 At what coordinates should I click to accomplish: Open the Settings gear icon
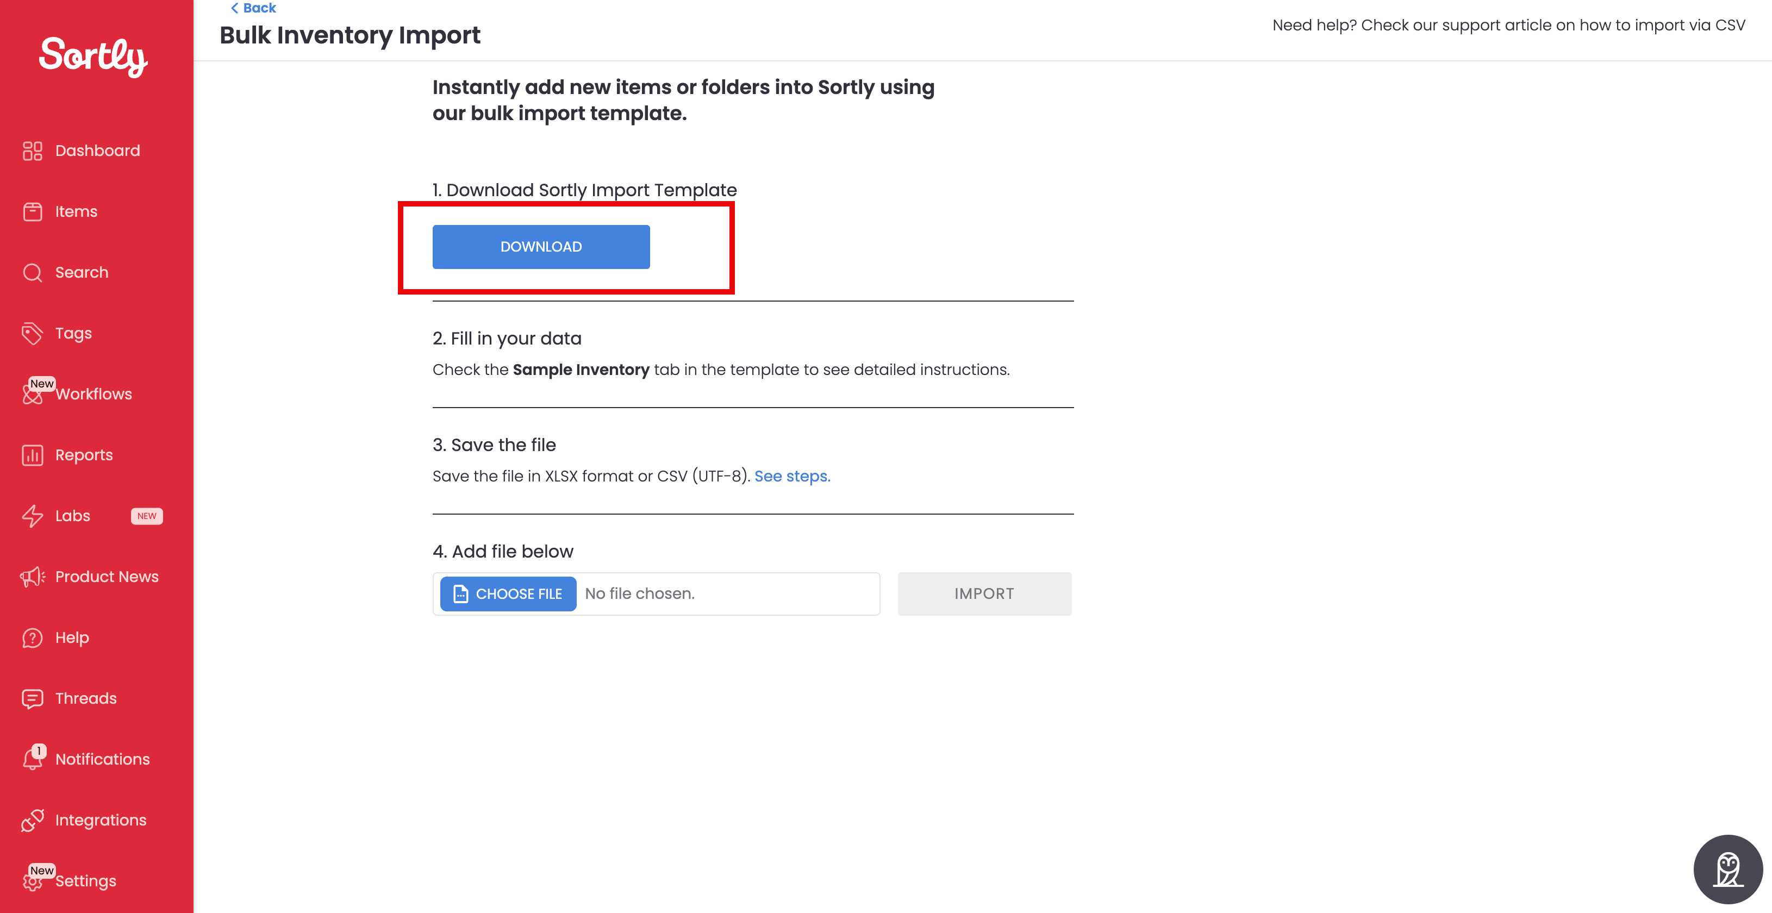click(x=31, y=882)
